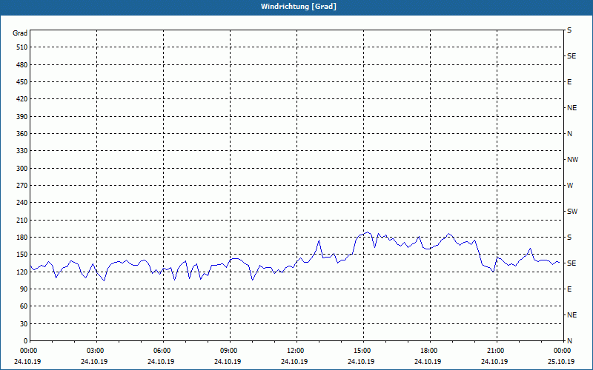Pick the 210 degree axis label
This screenshot has width=593, height=370.
[x=22, y=220]
